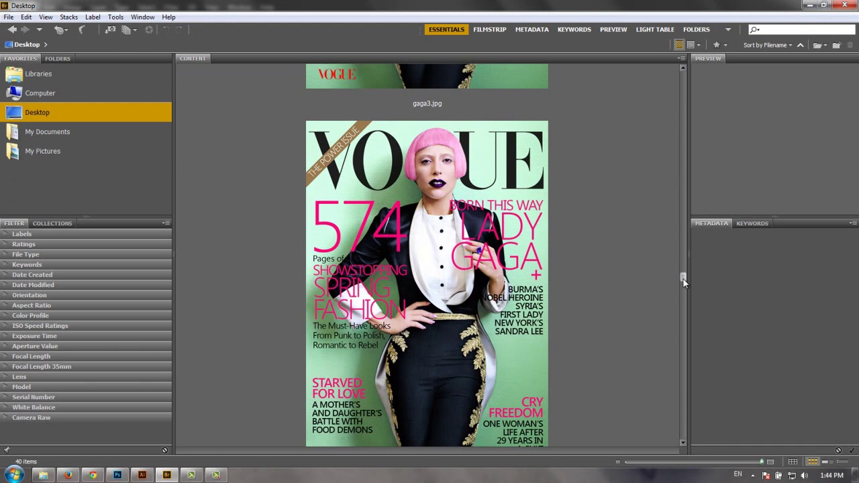Expand the White Balance filter
Screen dimensions: 859x483
(x=86, y=407)
